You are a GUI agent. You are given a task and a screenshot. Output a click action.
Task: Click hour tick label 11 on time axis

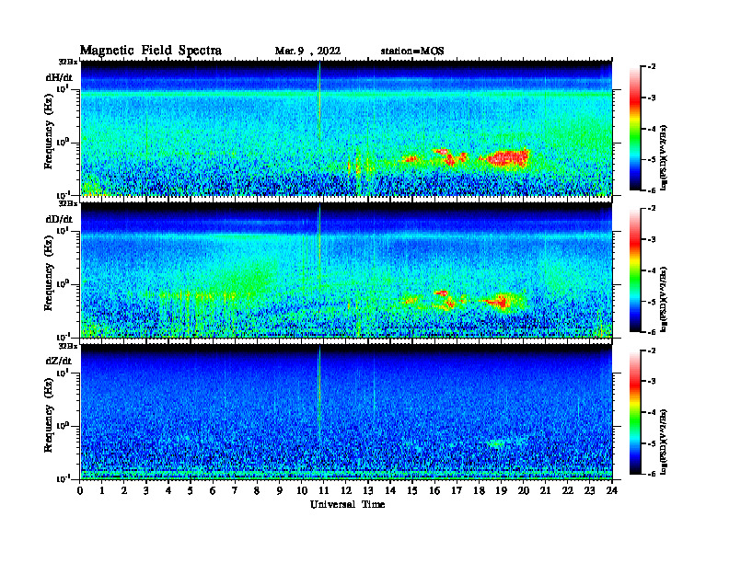(x=324, y=491)
